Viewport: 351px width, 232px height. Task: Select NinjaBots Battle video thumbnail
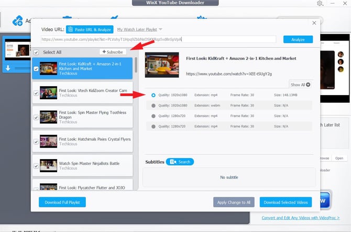click(x=48, y=165)
